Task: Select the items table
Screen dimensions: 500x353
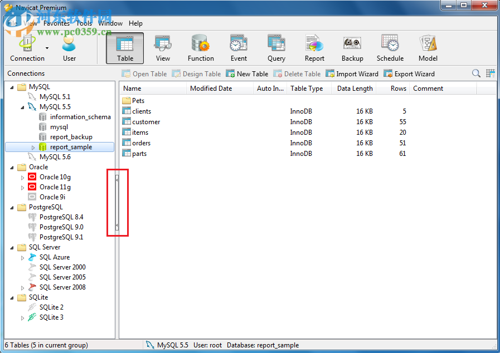Action: click(135, 132)
